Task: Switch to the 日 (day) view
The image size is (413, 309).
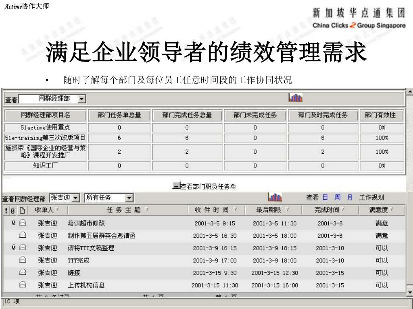Action: pos(325,197)
